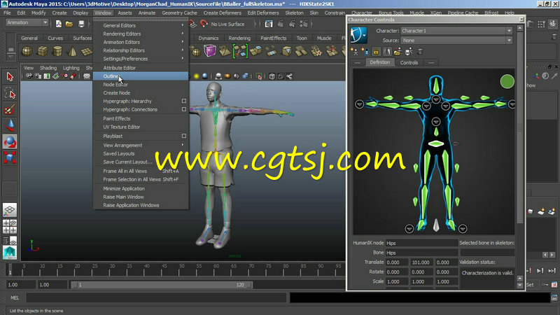Viewport: 560px width, 315px height.
Task: Click Hypergraph: Hierarchy option box
Action: point(184,101)
